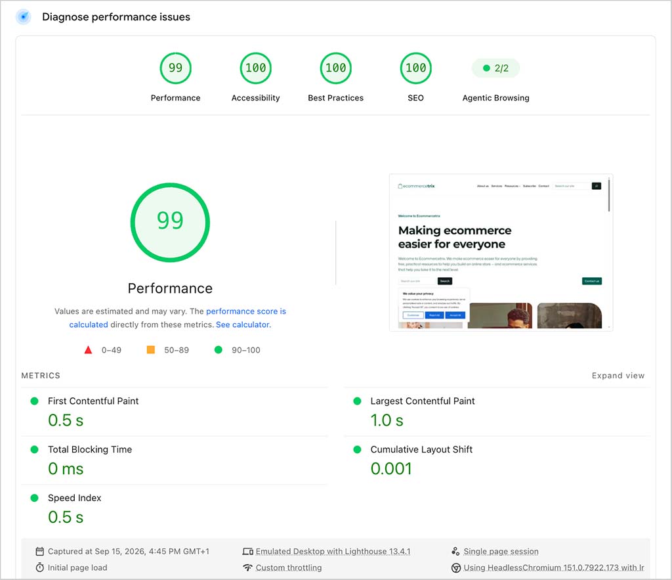
Task: Click Emulated Desktop with Lighthouse 13.4.1
Action: pyautogui.click(x=333, y=551)
